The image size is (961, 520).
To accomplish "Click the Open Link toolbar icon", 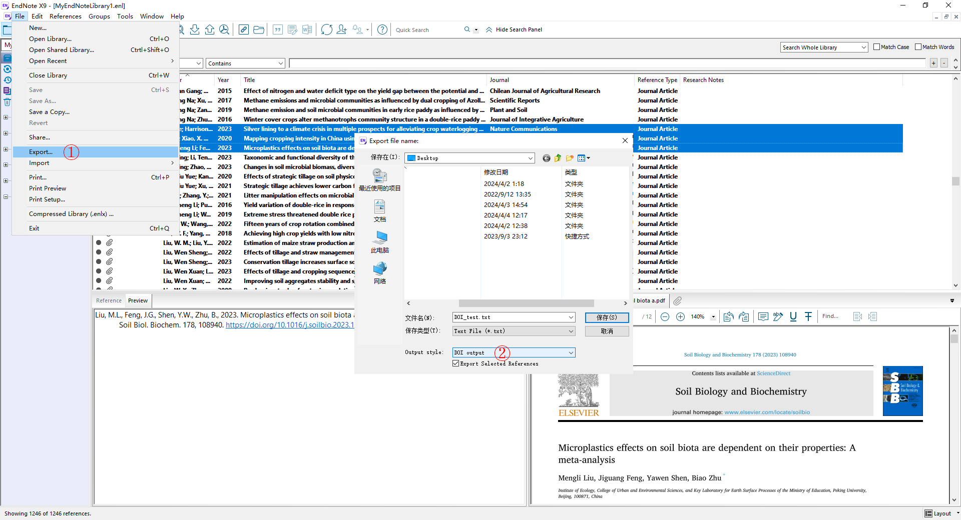I will tap(244, 29).
